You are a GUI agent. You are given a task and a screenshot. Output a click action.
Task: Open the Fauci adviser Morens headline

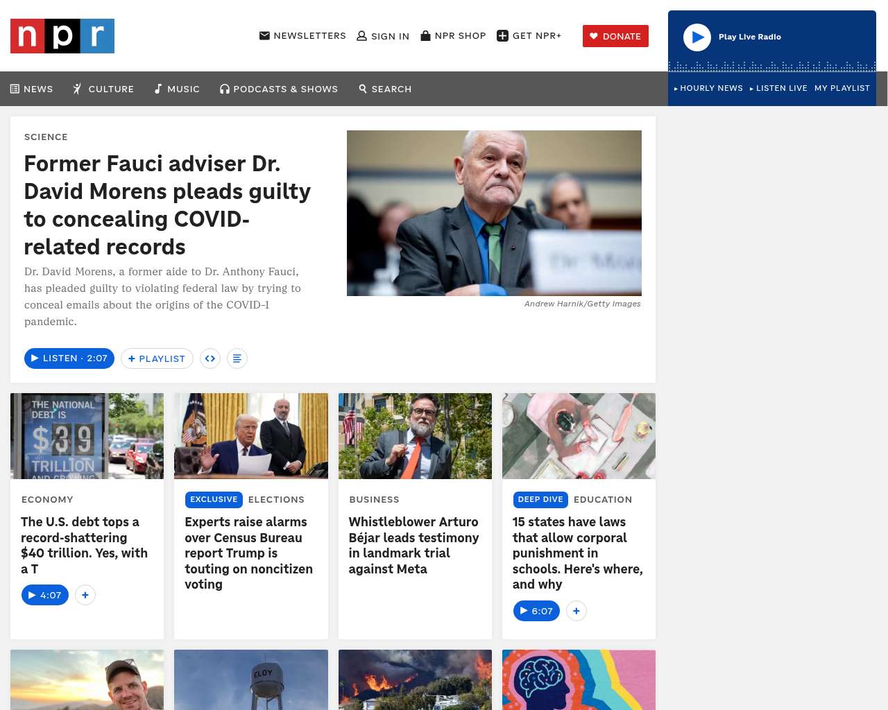pos(167,205)
